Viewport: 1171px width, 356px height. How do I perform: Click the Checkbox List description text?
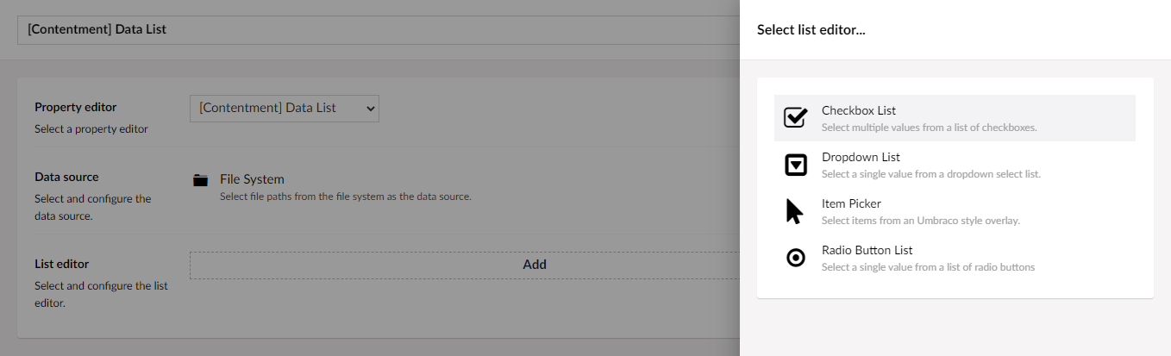coord(929,127)
